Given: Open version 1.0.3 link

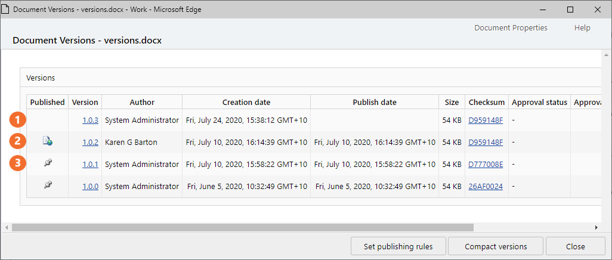Looking at the screenshot, I should tap(90, 120).
